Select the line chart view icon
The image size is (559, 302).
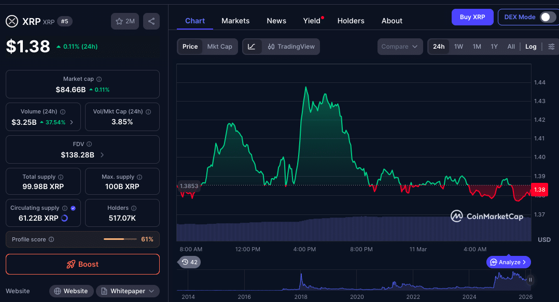(x=251, y=47)
